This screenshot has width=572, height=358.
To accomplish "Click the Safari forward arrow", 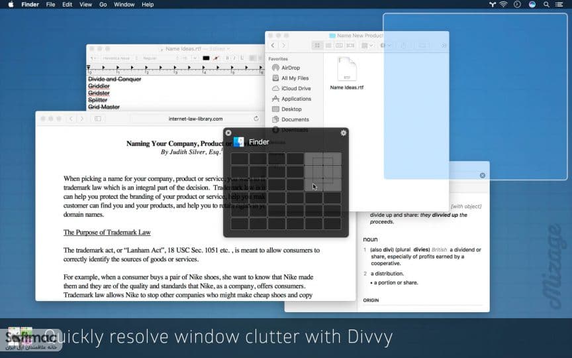I will point(81,119).
